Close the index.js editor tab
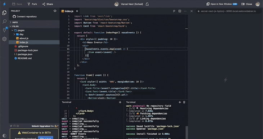 [77, 11]
